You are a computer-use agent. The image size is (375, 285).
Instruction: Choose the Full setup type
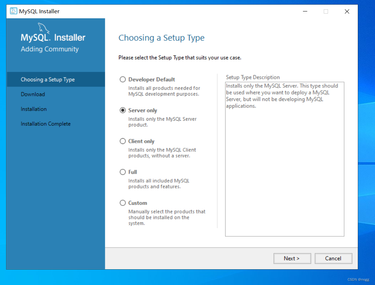(x=123, y=172)
